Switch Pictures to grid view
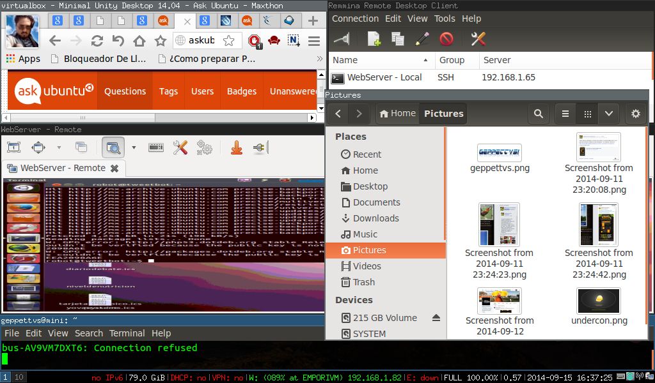The image size is (655, 383). click(x=587, y=114)
